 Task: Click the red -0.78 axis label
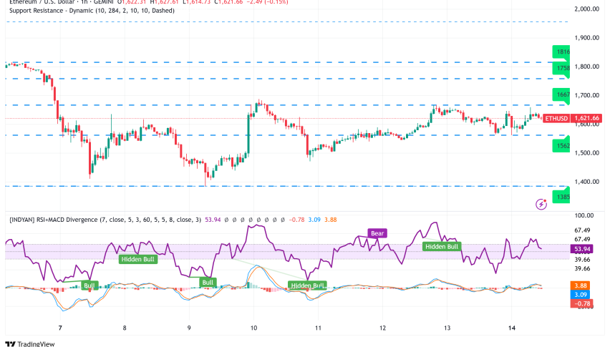582,303
